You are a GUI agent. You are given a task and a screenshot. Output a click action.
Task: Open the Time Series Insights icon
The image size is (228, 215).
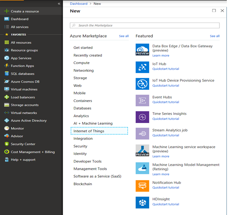click(x=142, y=117)
